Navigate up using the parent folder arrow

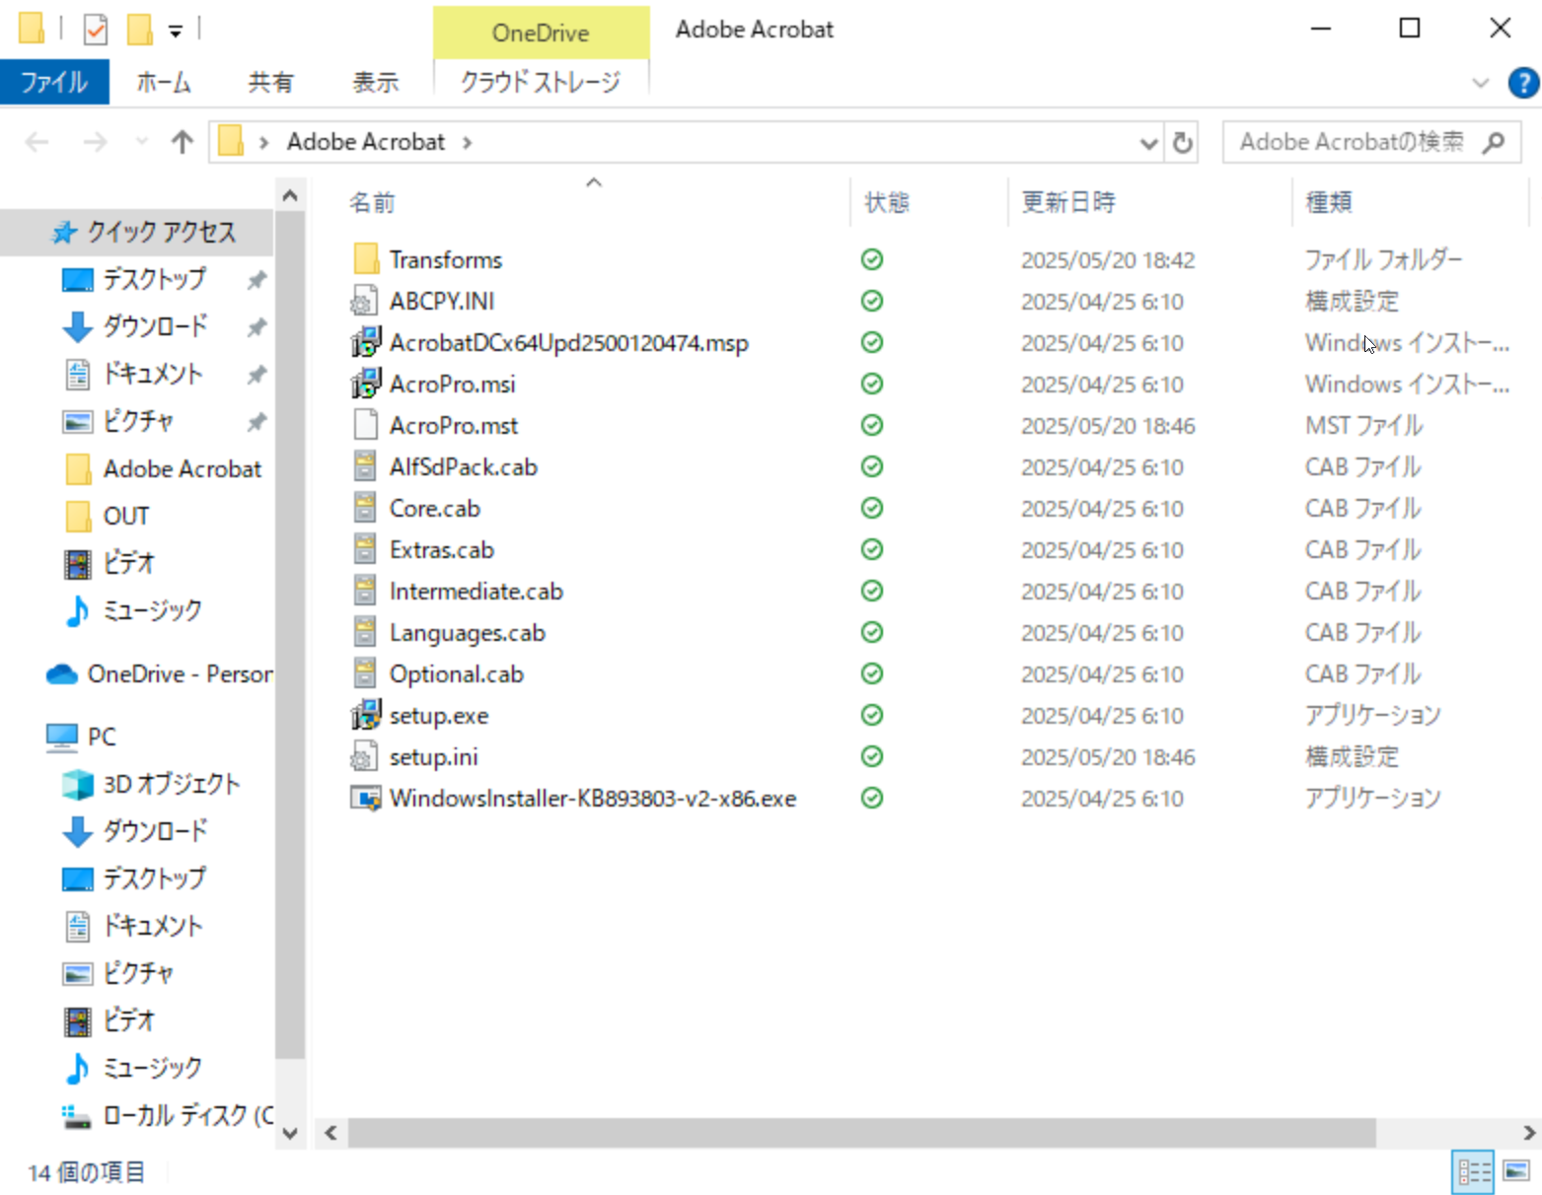(182, 142)
